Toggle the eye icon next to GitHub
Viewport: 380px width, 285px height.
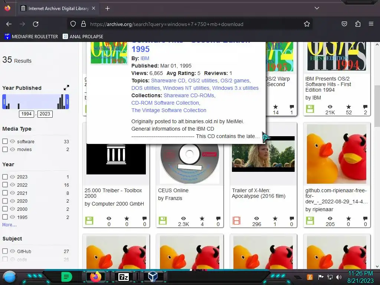[x=12, y=251]
